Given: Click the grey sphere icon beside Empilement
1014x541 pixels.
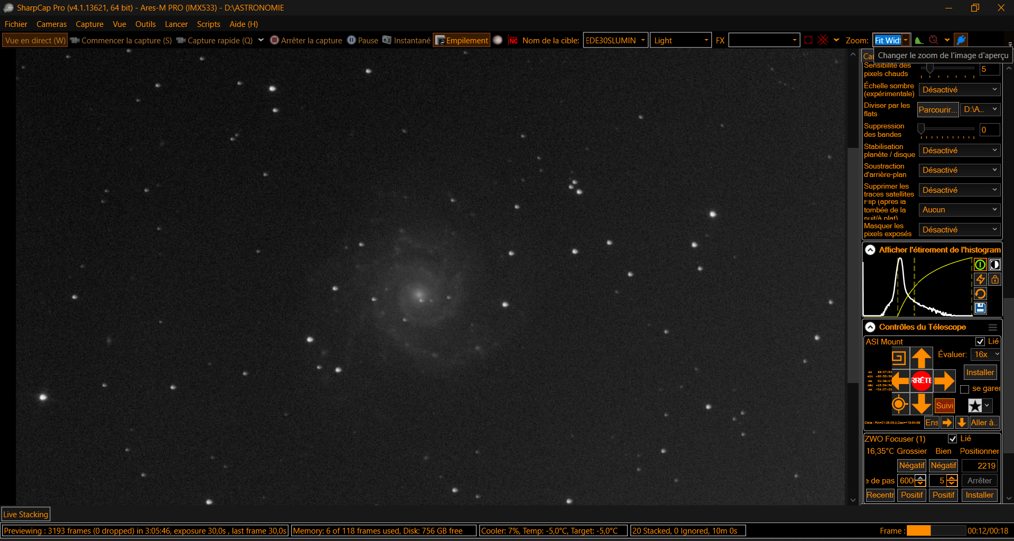Looking at the screenshot, I should coord(497,40).
